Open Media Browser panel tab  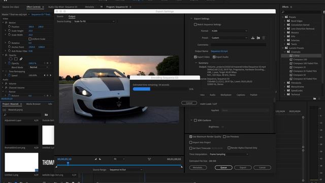pyautogui.click(x=34, y=104)
